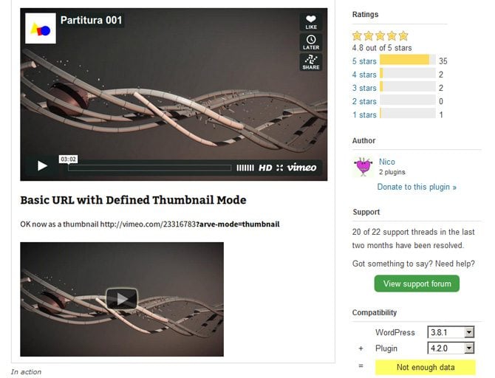This screenshot has width=495, height=378.
Task: Seek within the video progress bar
Action: [150, 168]
